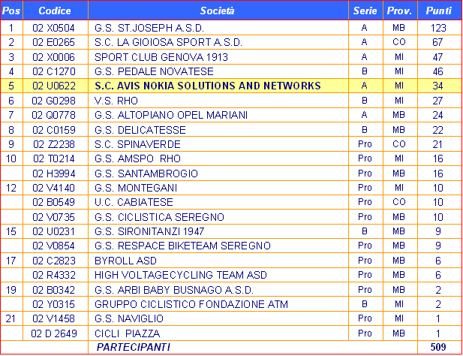The height and width of the screenshot is (356, 463).
Task: Click position number 19
Action: pos(11,290)
